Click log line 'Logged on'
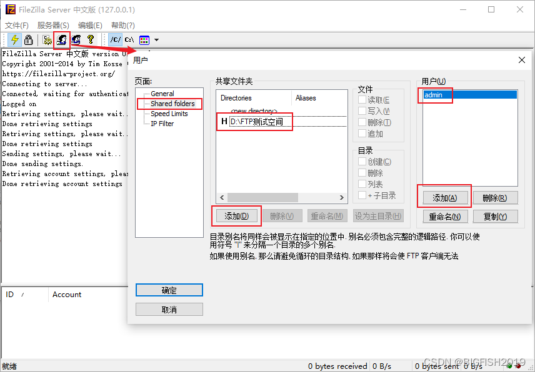This screenshot has height=372, width=535. click(19, 104)
